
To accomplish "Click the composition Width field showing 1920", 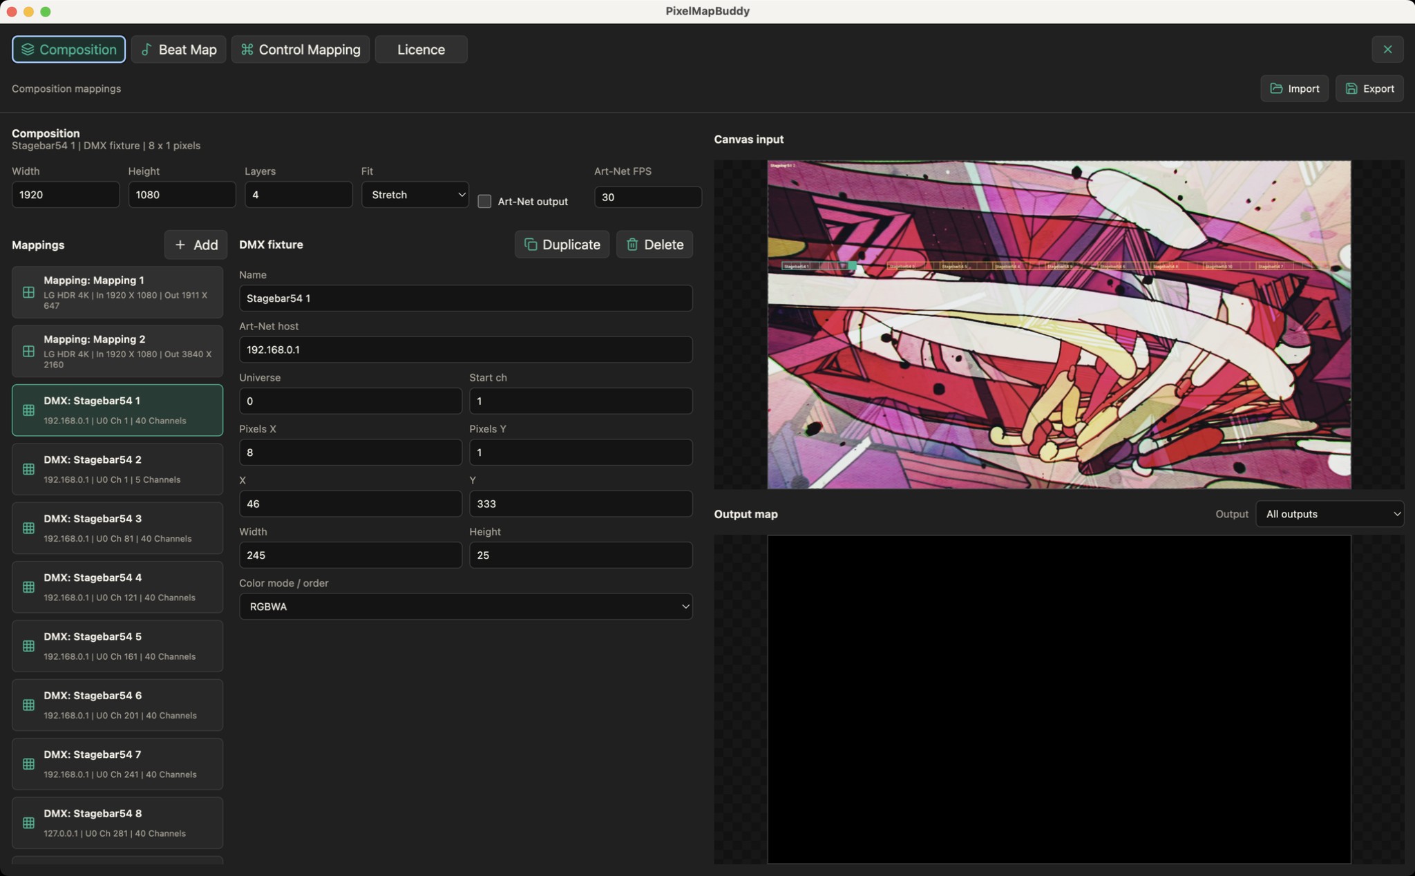I will 65,195.
